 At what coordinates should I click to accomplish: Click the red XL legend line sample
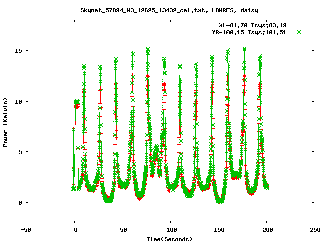[x=299, y=25]
